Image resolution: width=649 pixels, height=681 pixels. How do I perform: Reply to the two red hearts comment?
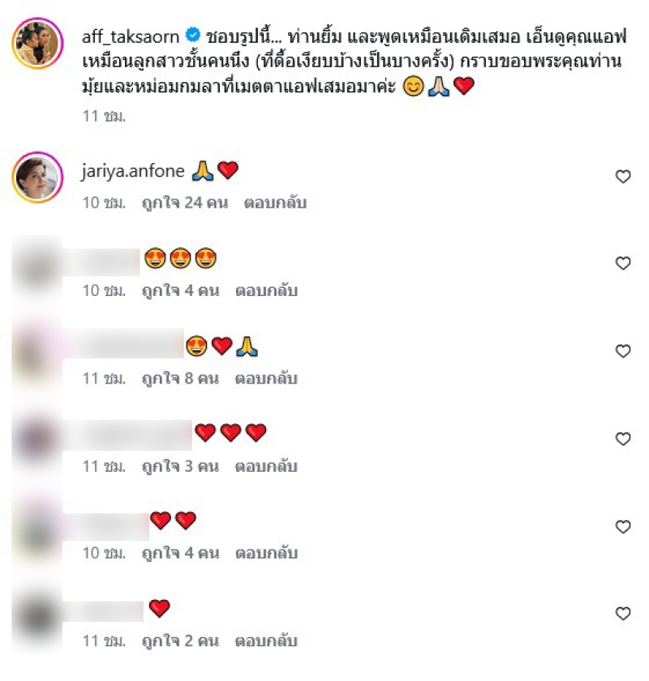pos(266,553)
